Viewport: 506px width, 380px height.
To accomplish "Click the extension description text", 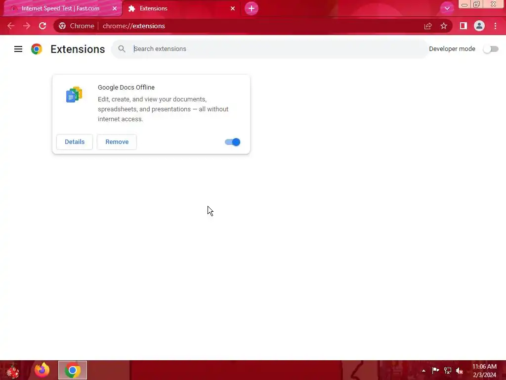I will [163, 109].
